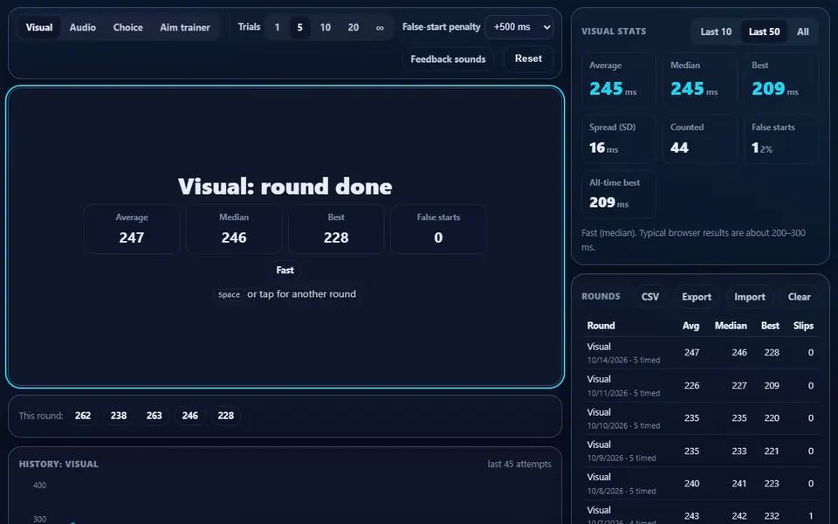Click the Counted 44 stat card
The image size is (838, 524).
tap(699, 139)
